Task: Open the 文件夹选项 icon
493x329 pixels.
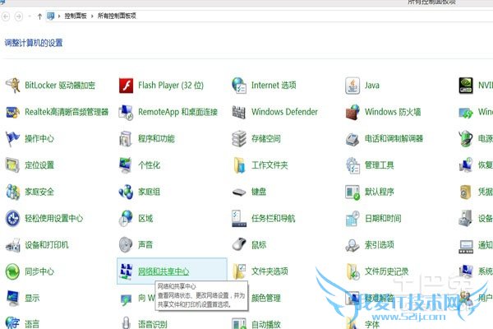Action: click(x=239, y=271)
